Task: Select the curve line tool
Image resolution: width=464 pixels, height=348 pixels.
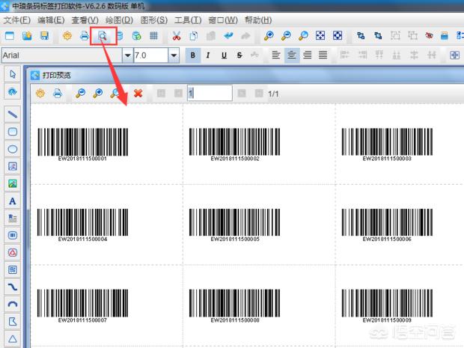Action: coord(13,287)
